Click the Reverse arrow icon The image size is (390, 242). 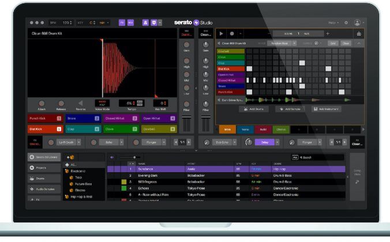click(x=80, y=103)
